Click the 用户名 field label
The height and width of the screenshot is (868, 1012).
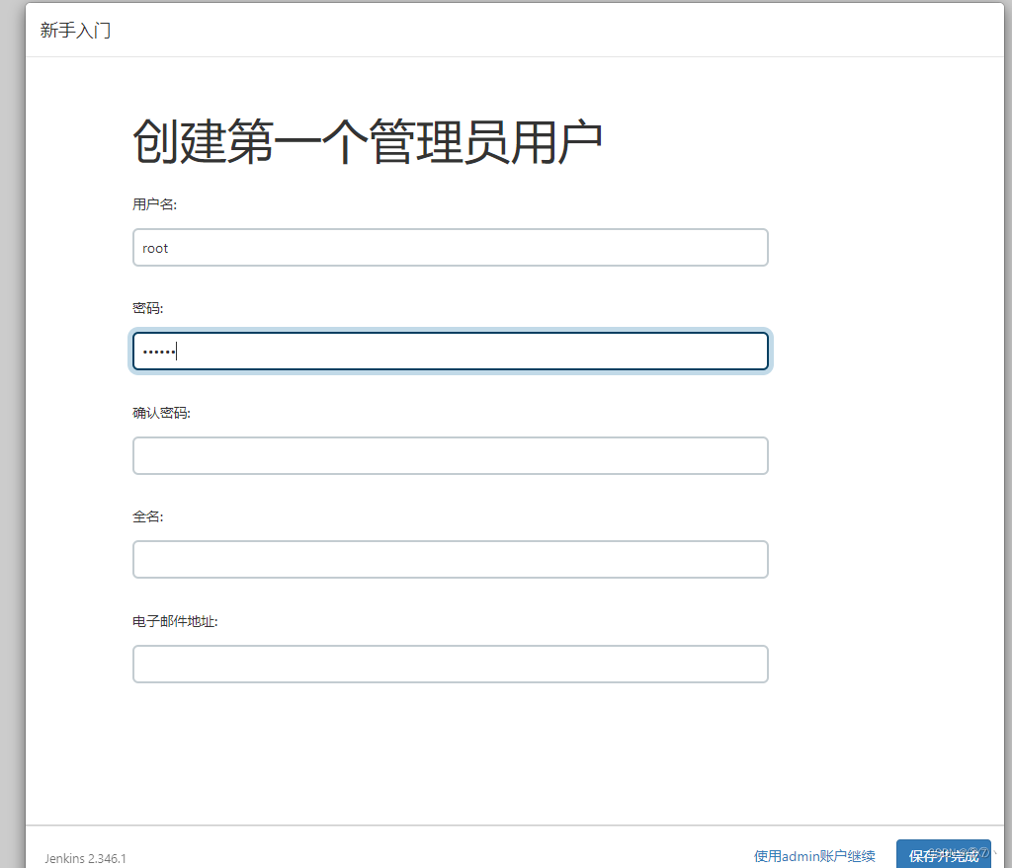click(x=148, y=204)
